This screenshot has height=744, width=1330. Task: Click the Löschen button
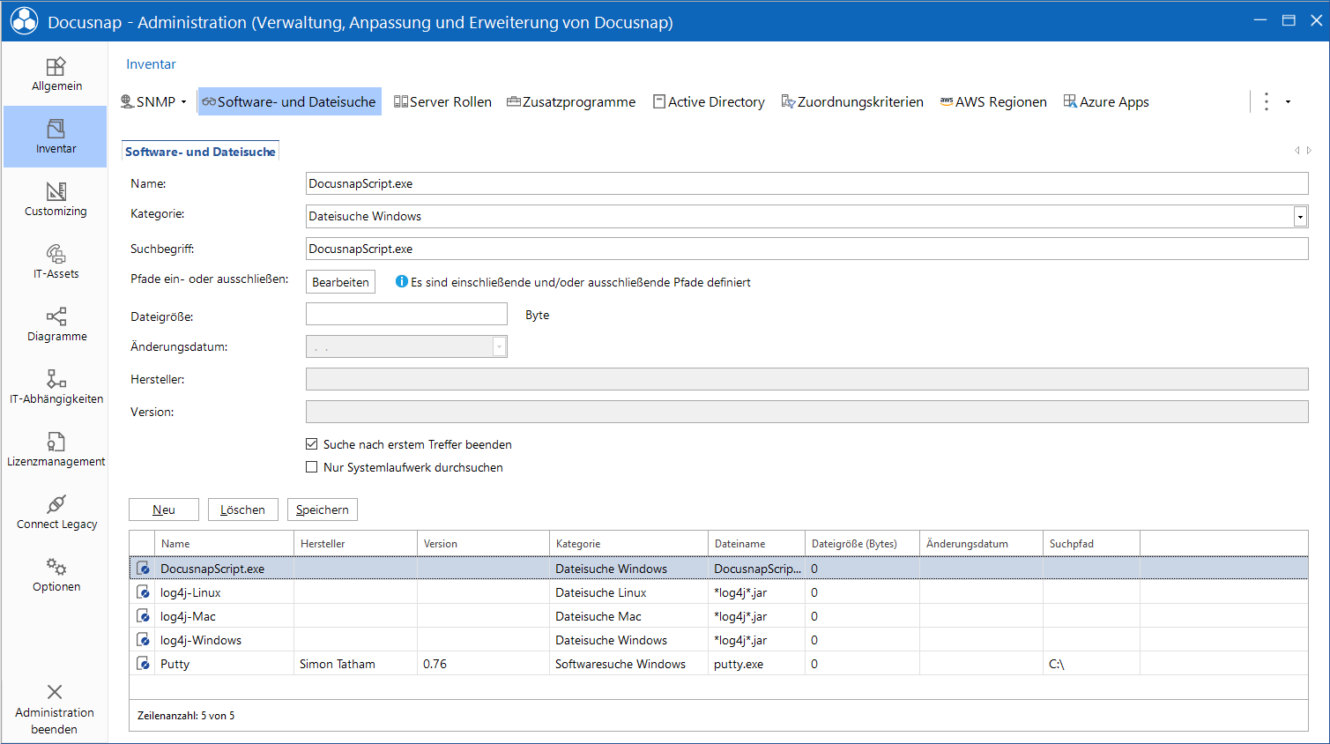click(x=242, y=510)
